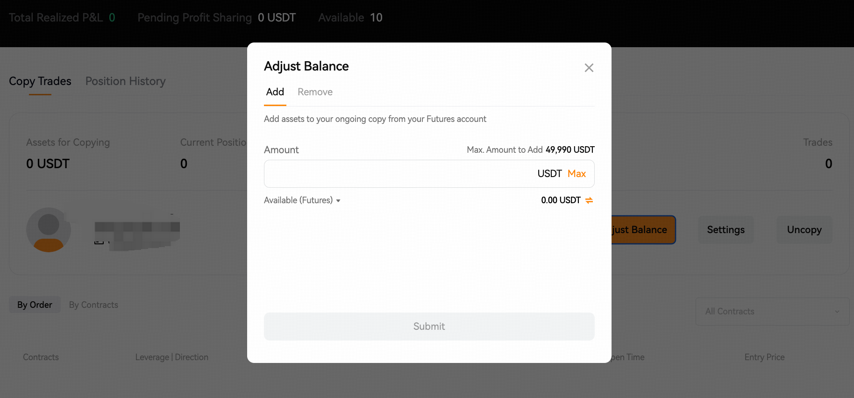The height and width of the screenshot is (398, 854).
Task: Select the By Order view
Action: [x=35, y=305]
